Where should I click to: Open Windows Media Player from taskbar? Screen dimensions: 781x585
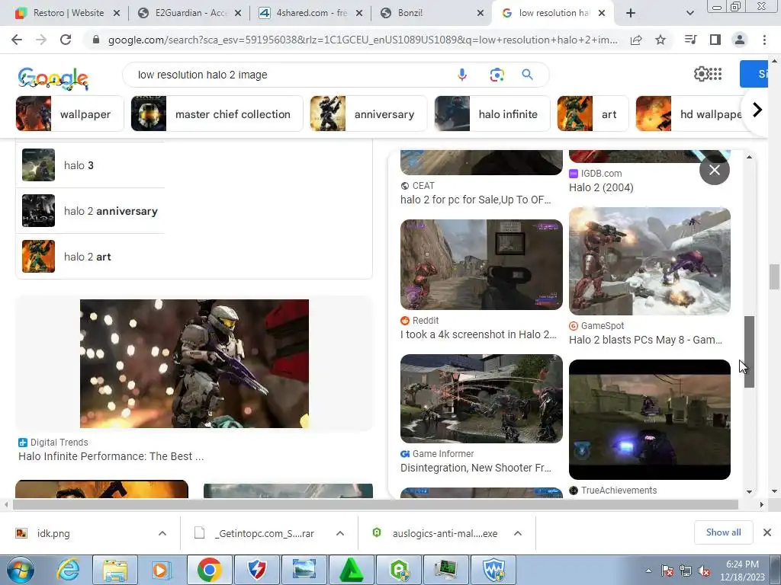[x=162, y=570]
